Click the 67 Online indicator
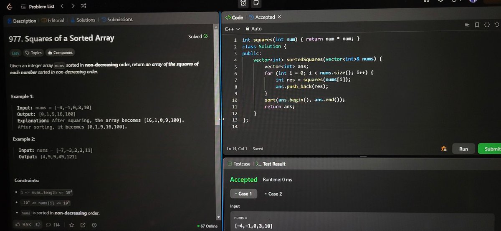Viewport: 501px width, 231px height. (x=208, y=226)
